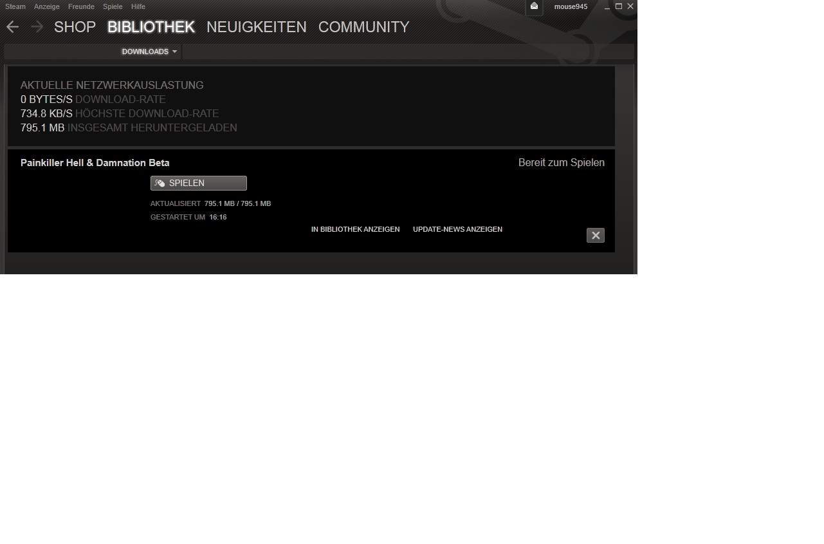Click the forward navigation arrow

tap(37, 27)
